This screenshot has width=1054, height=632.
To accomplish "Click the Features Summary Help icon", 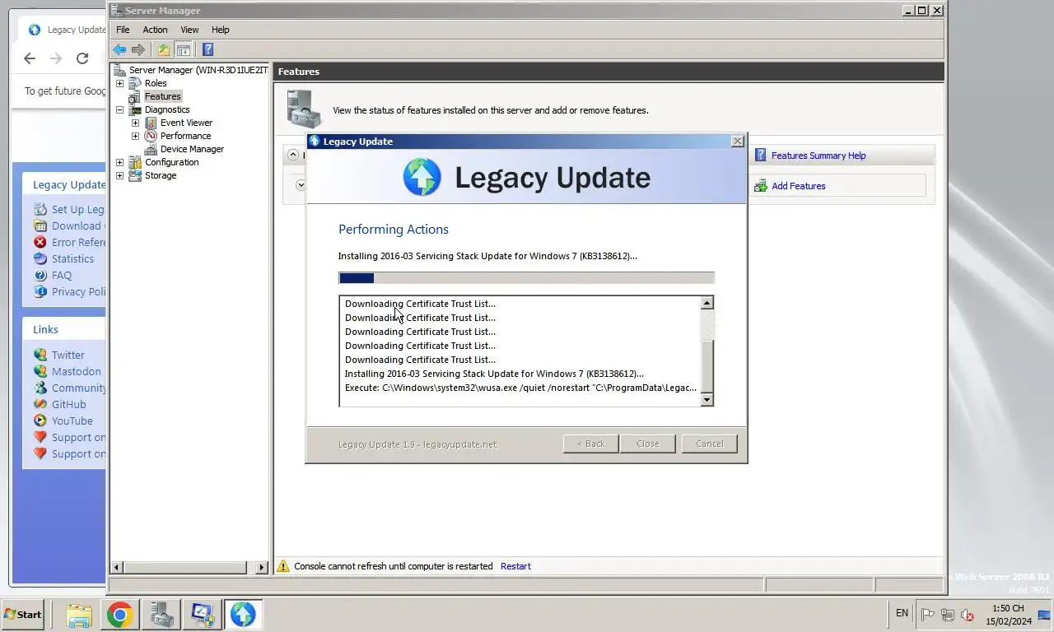I will click(760, 156).
